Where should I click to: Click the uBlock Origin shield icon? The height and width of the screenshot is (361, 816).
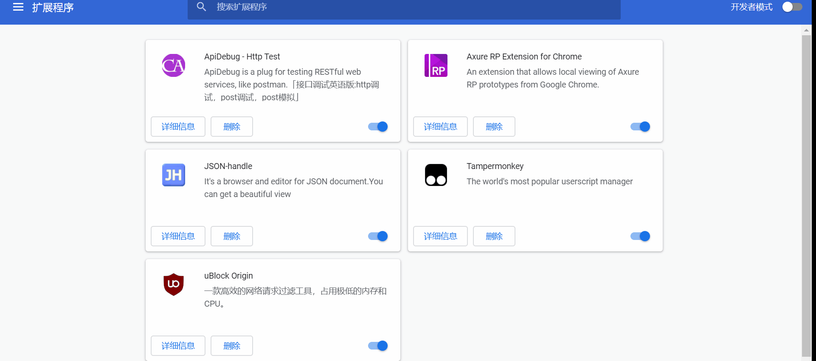[x=174, y=285]
